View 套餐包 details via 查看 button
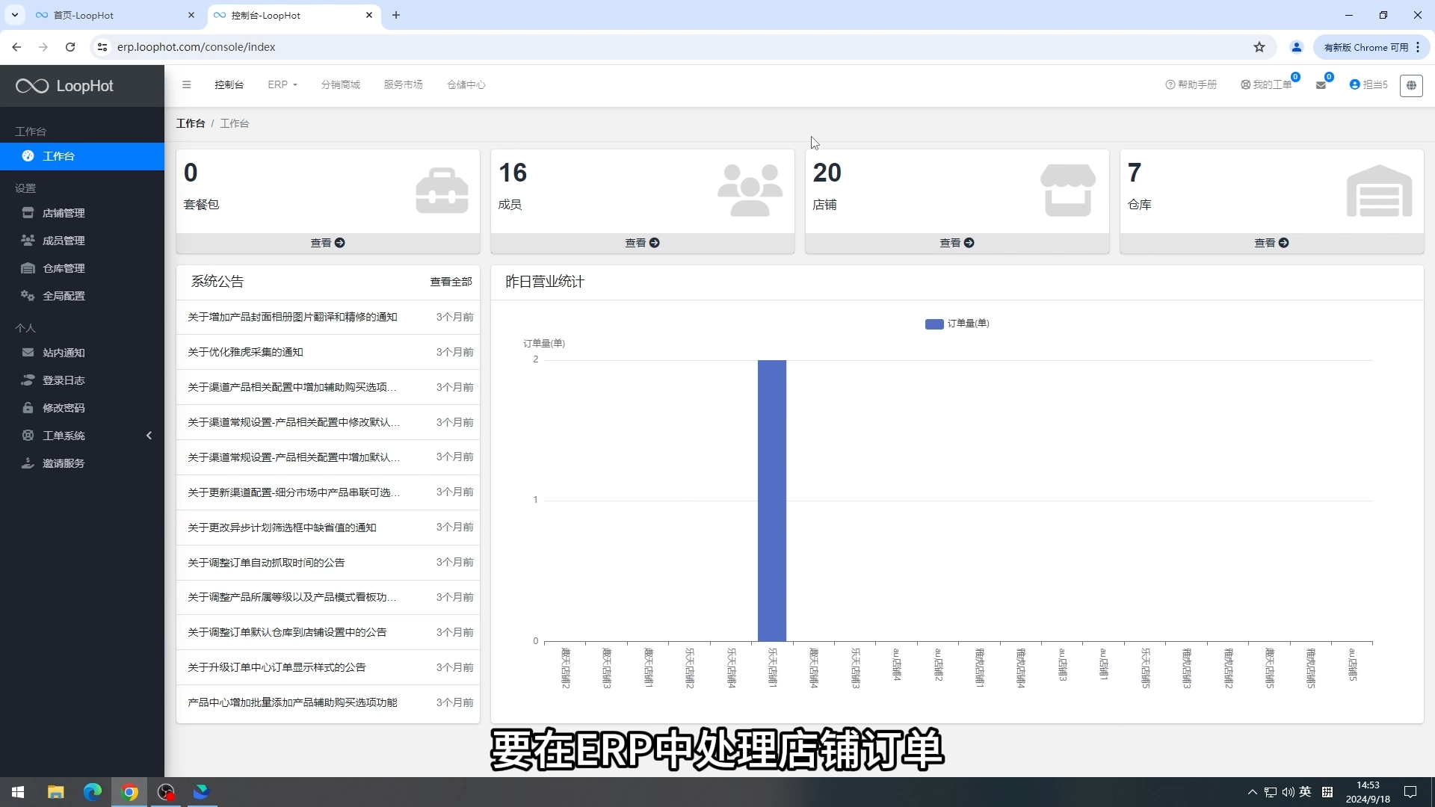 tap(327, 243)
